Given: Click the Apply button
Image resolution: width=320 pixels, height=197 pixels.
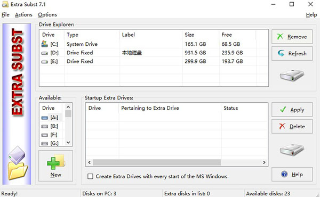Looking at the screenshot, I should click(292, 110).
